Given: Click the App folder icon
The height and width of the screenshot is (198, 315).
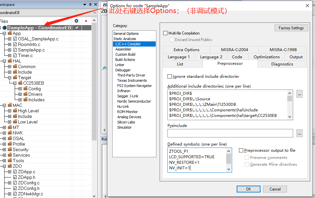Looking at the screenshot, I should pos(10,33).
